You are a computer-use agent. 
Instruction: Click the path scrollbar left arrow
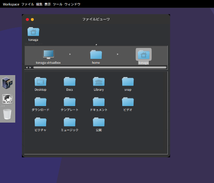pos(27,67)
